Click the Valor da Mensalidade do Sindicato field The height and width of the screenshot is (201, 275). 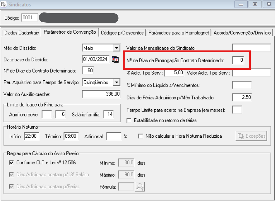(251, 48)
